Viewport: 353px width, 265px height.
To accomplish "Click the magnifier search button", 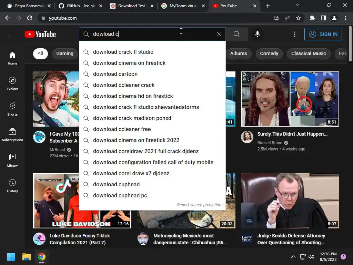I will point(236,34).
